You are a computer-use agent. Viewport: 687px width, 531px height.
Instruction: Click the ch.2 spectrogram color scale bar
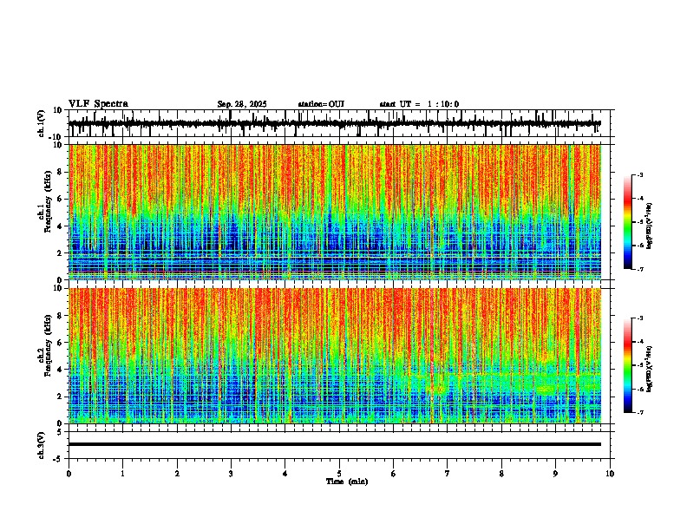coord(628,365)
